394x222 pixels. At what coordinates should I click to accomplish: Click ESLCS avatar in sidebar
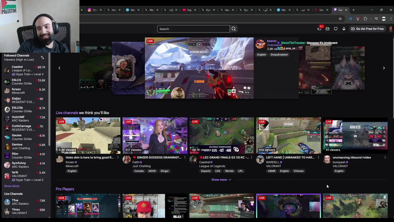click(x=7, y=82)
